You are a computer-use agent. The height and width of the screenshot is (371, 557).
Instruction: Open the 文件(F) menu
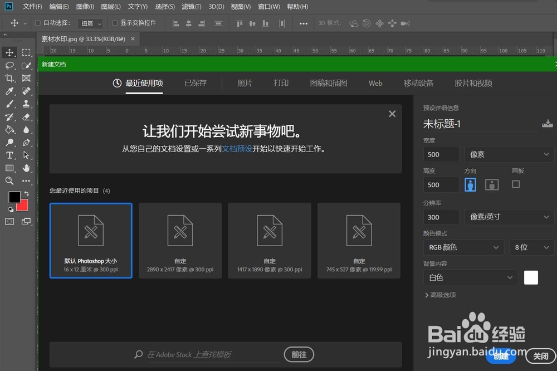(32, 7)
